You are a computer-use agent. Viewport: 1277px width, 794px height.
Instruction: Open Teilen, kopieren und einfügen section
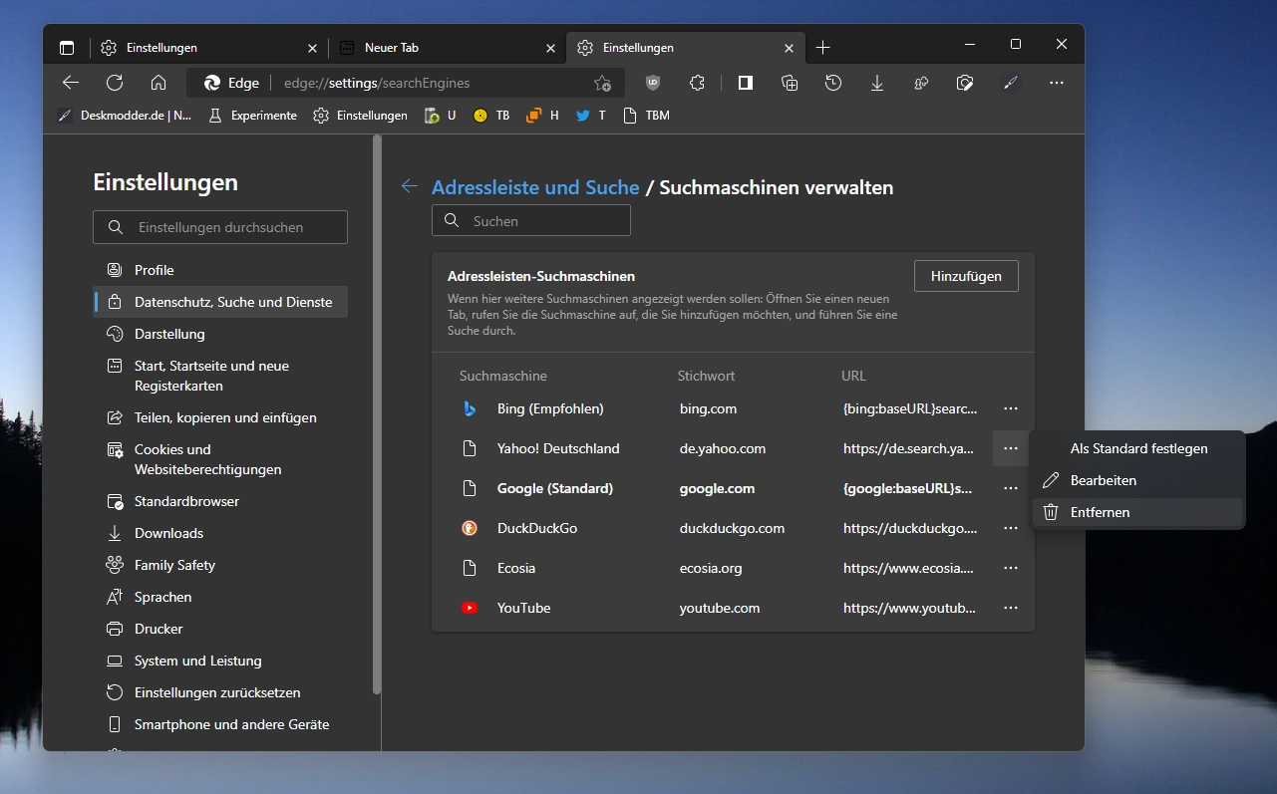click(x=220, y=417)
